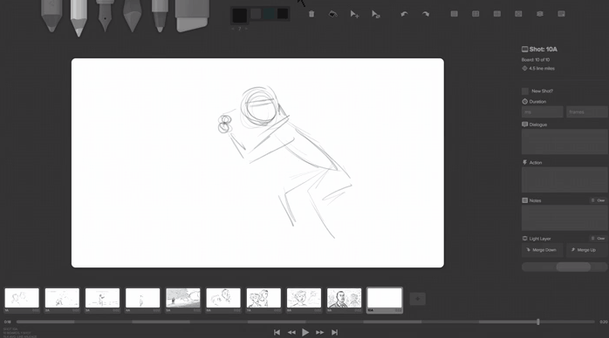The image size is (609, 338).
Task: Toggle the perspective guide
Action: [x=518, y=14]
